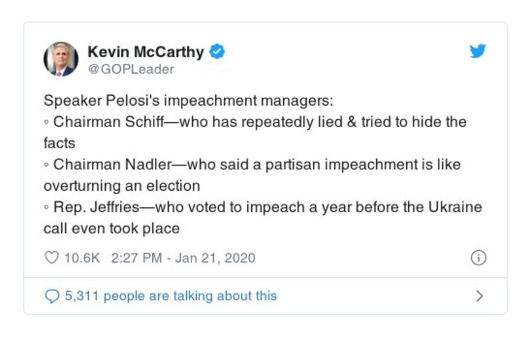Click the 10.6K likes count

click(x=82, y=258)
